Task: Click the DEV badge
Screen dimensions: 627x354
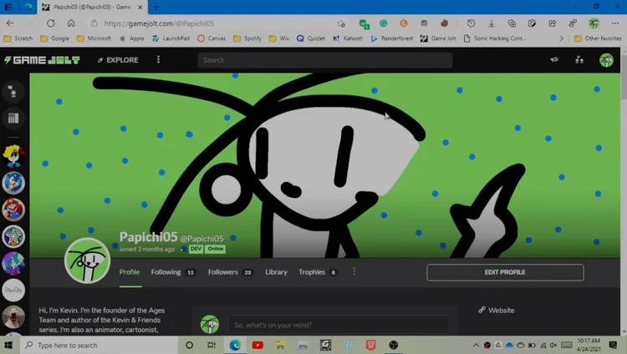Action: pyautogui.click(x=196, y=249)
